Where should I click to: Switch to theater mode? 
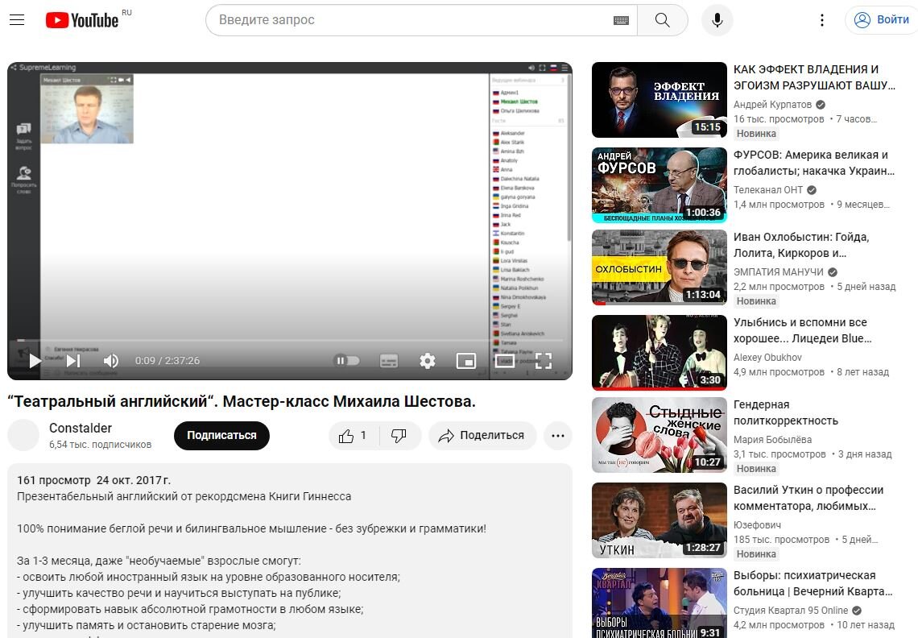(x=505, y=361)
